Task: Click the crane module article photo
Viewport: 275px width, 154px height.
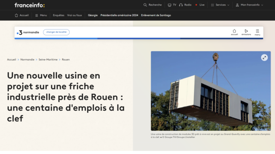Action: click(x=211, y=91)
